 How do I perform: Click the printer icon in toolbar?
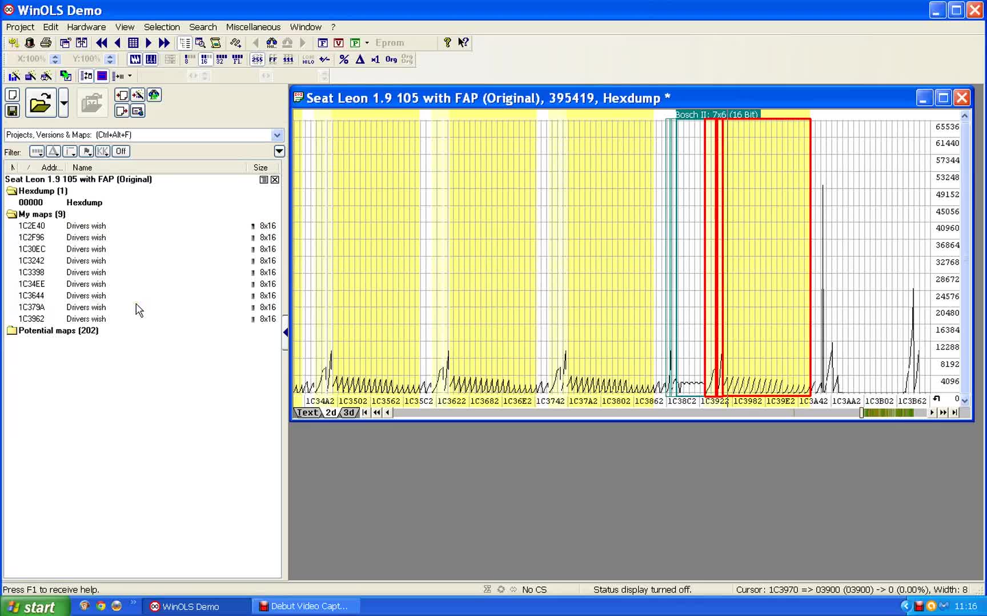[x=46, y=43]
